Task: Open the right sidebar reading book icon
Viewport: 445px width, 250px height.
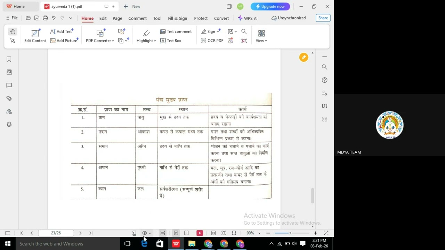Action: click(x=324, y=106)
